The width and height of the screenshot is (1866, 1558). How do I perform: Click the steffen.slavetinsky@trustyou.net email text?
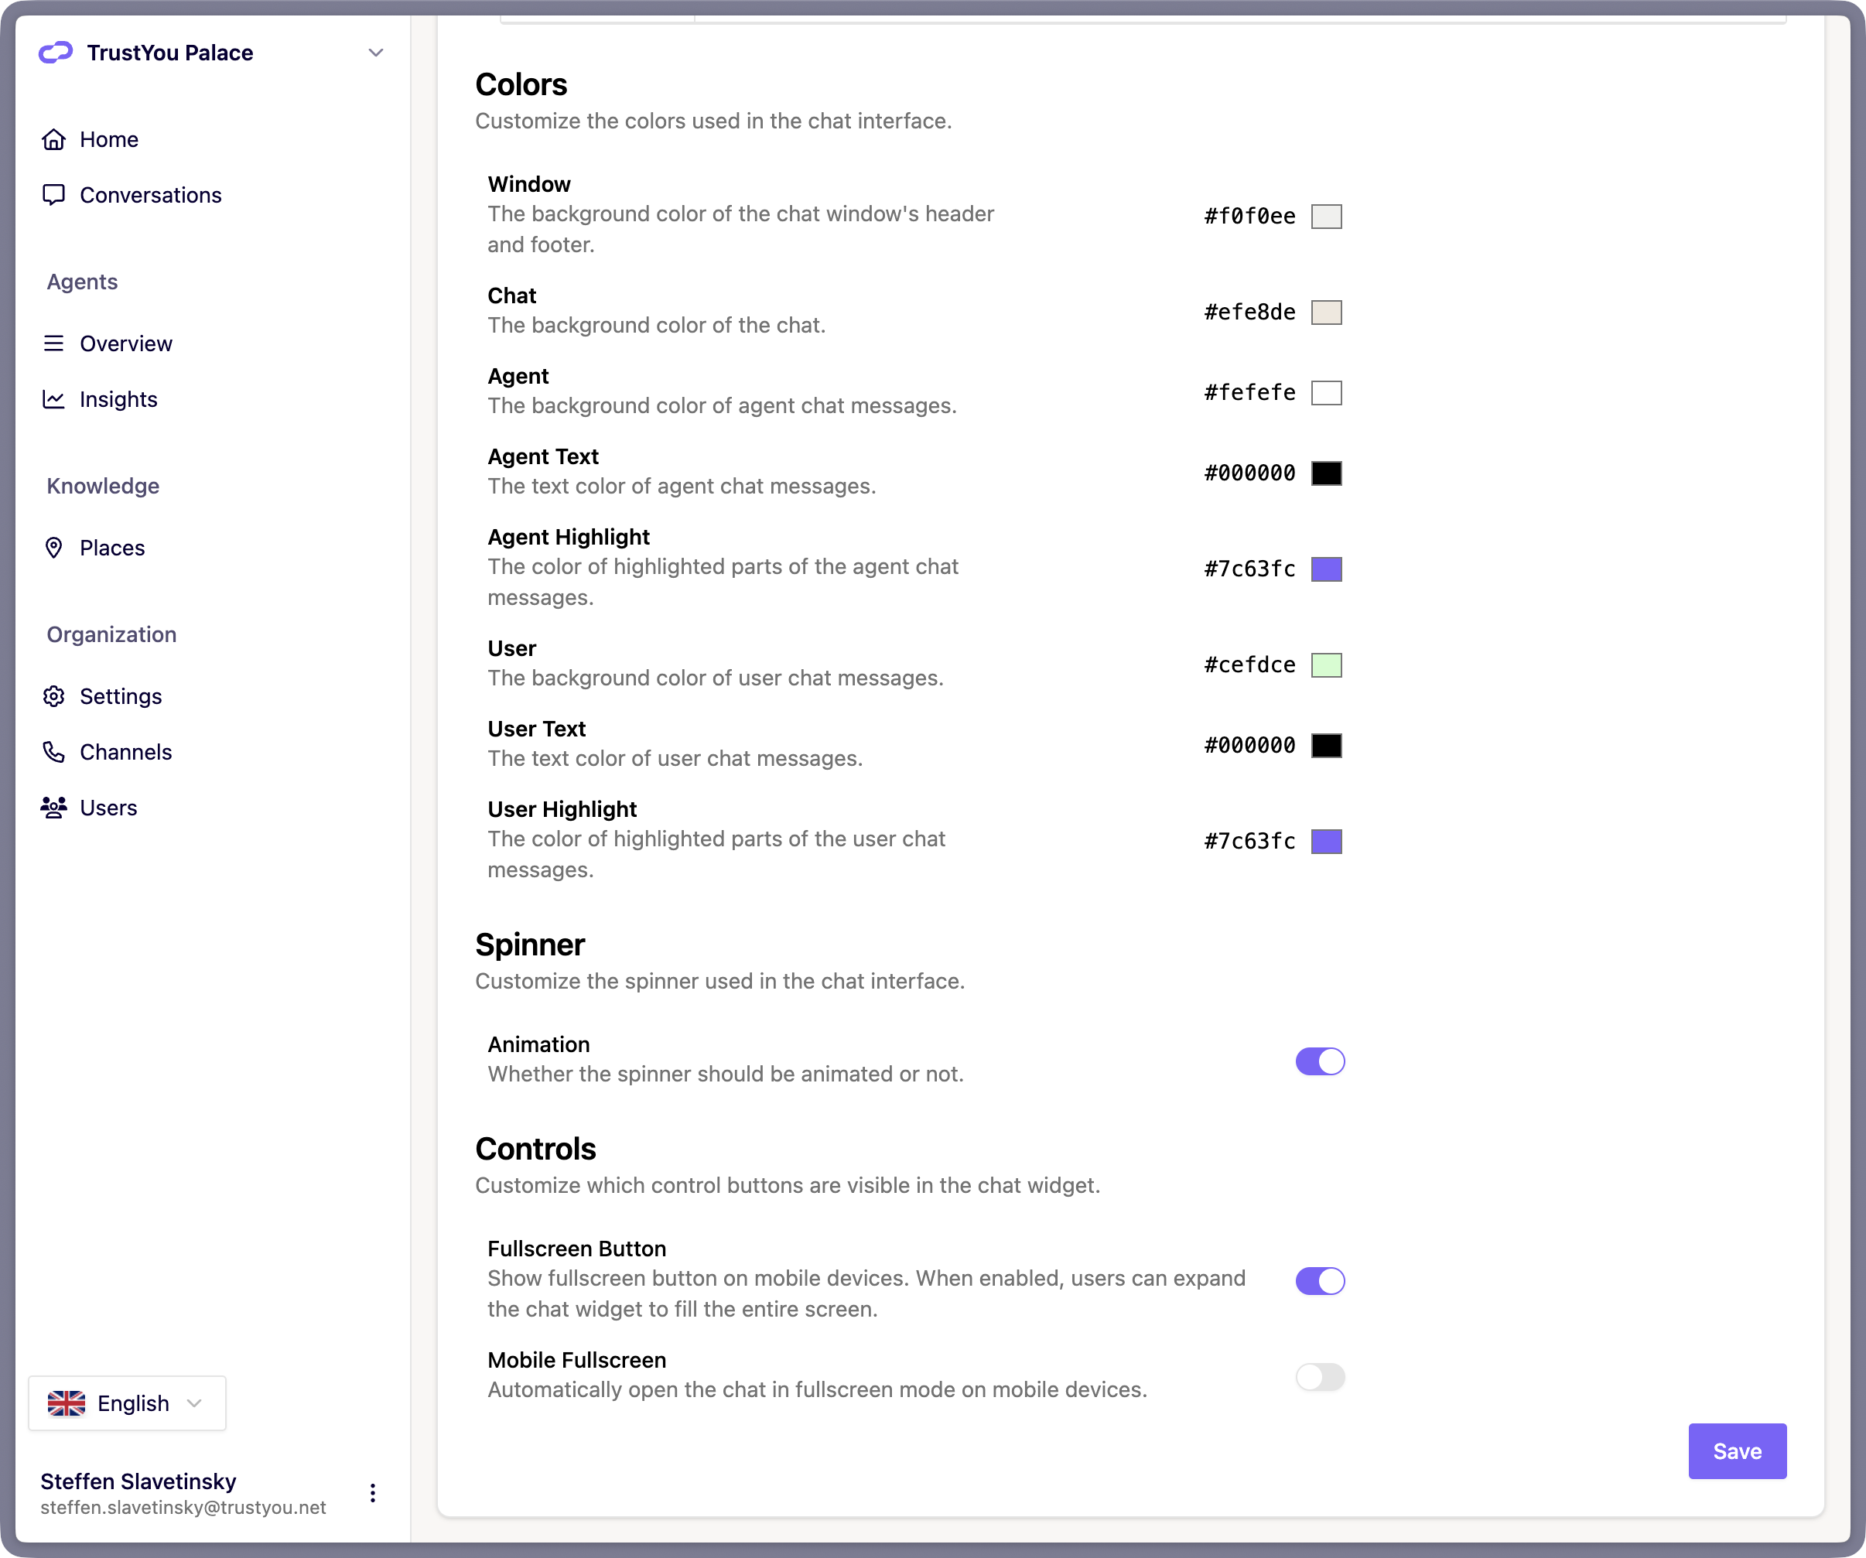pyautogui.click(x=183, y=1508)
